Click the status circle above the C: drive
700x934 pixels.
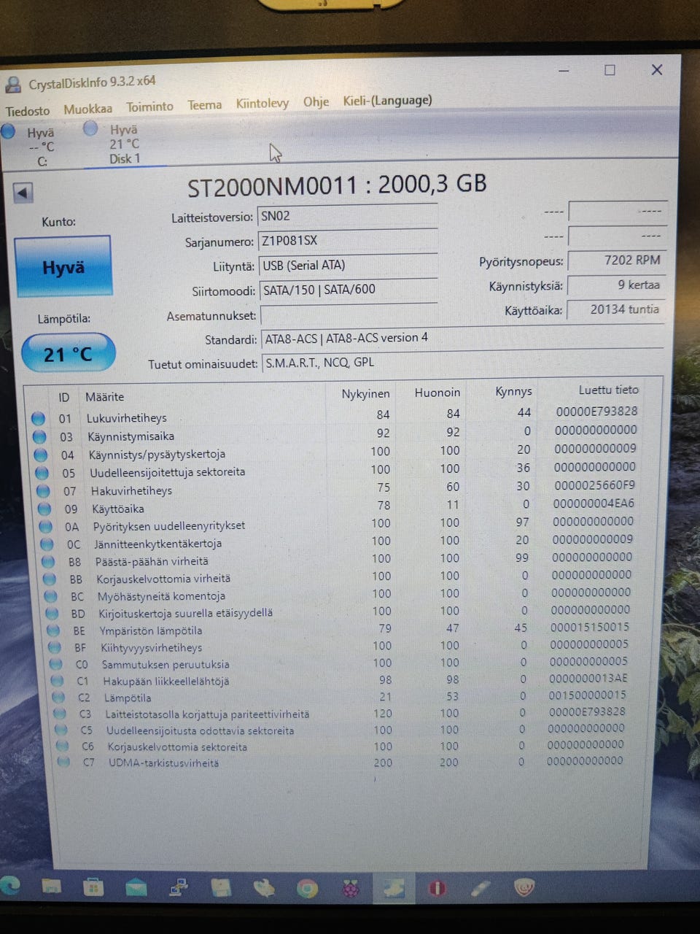point(8,131)
